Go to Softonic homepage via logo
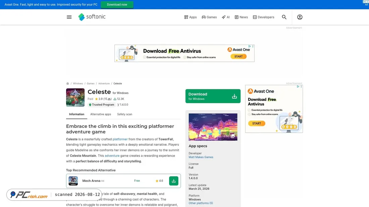369x207 pixels. (92, 17)
